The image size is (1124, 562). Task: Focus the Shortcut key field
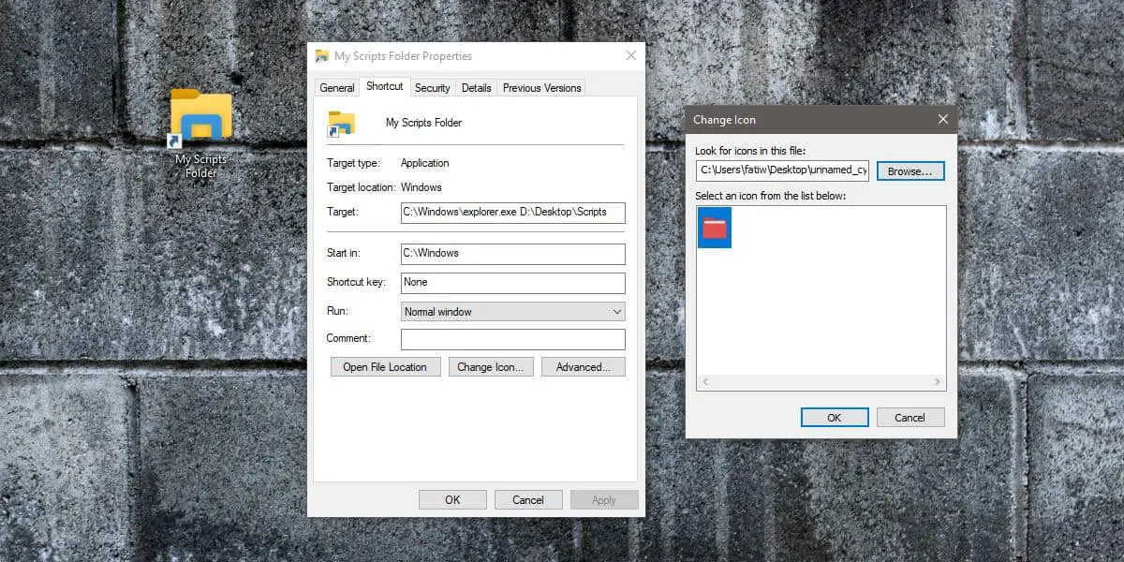click(x=513, y=283)
